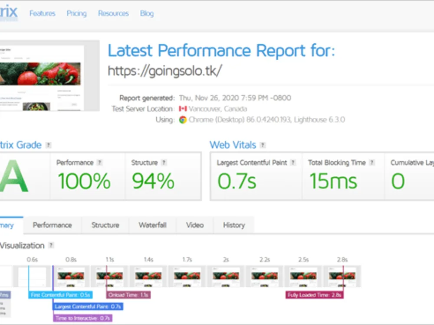The image size is (434, 325).
Task: Click Largest Contentful Paint 0.7s marker label
Action: (x=88, y=306)
